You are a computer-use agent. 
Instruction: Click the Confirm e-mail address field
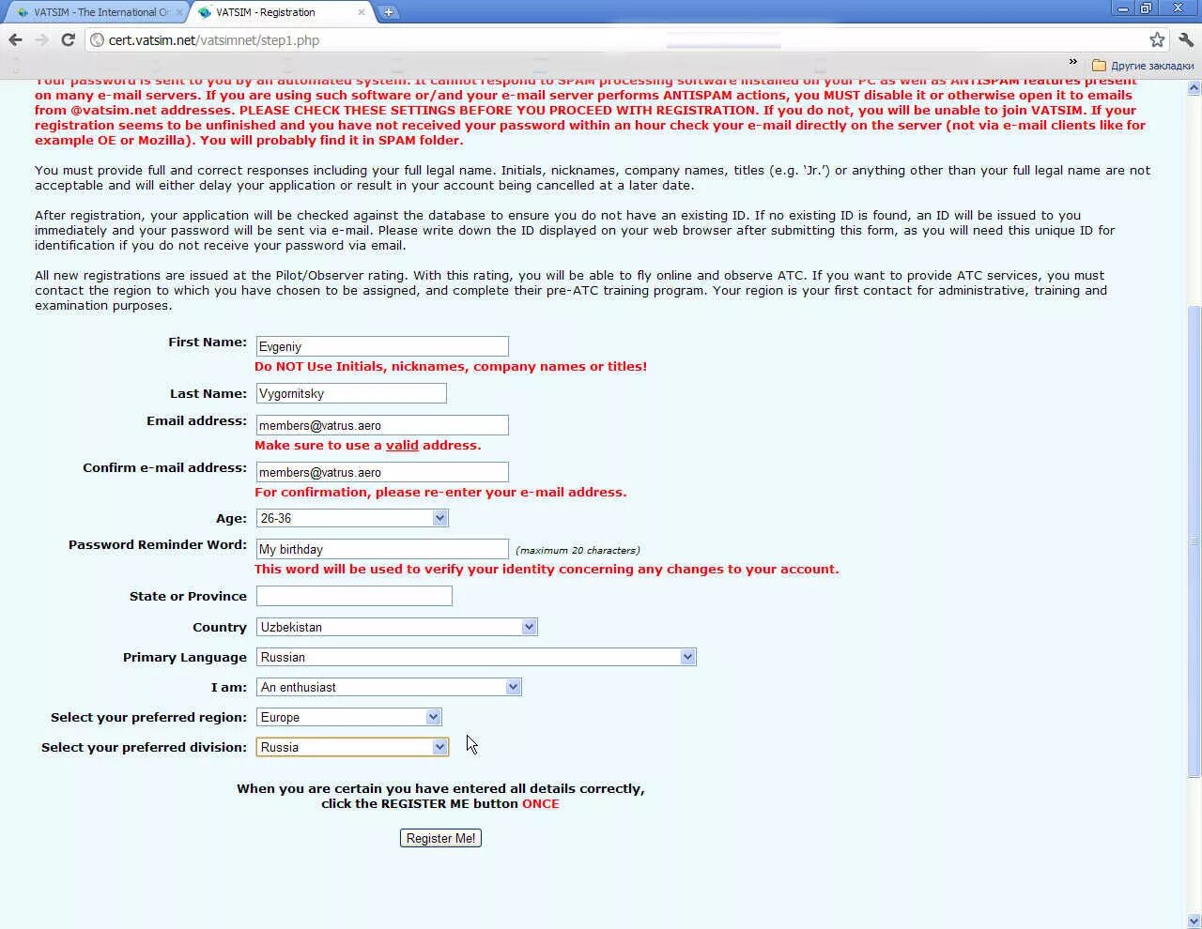[x=382, y=472]
